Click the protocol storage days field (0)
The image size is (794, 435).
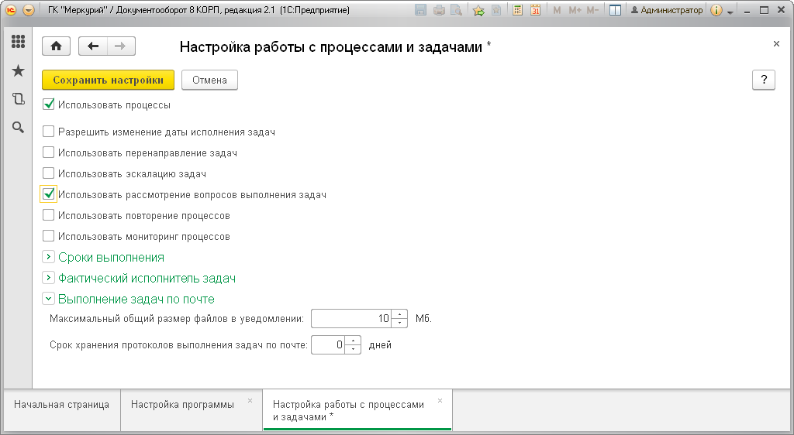[328, 345]
